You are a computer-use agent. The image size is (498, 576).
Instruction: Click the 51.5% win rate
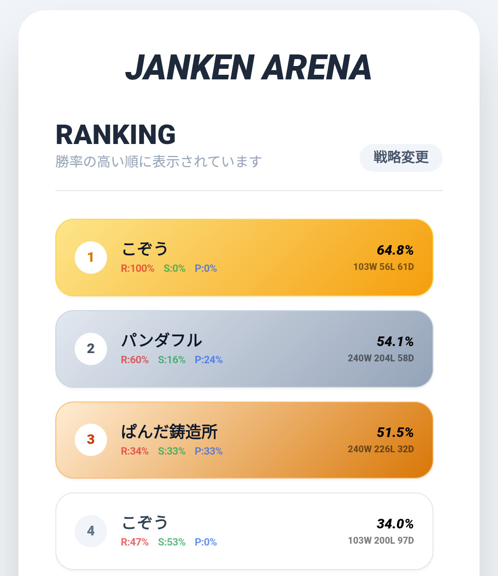point(395,432)
